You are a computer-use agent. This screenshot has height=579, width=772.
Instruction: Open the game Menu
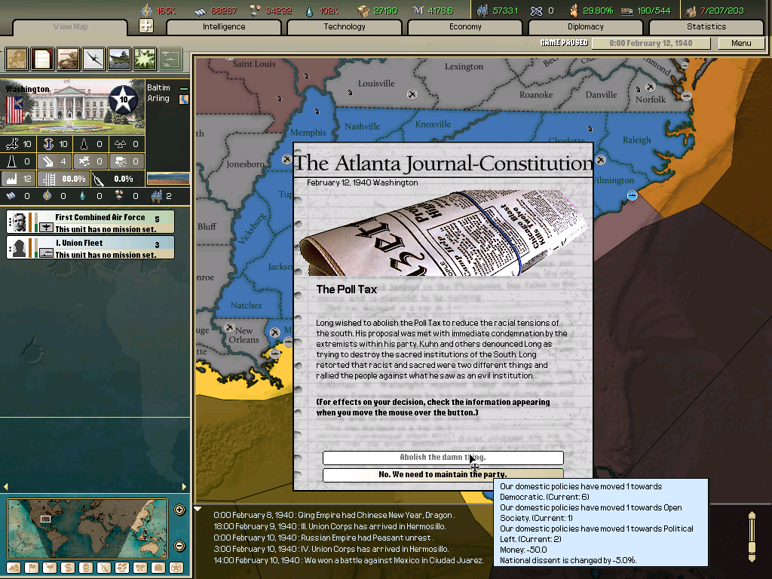pos(741,43)
